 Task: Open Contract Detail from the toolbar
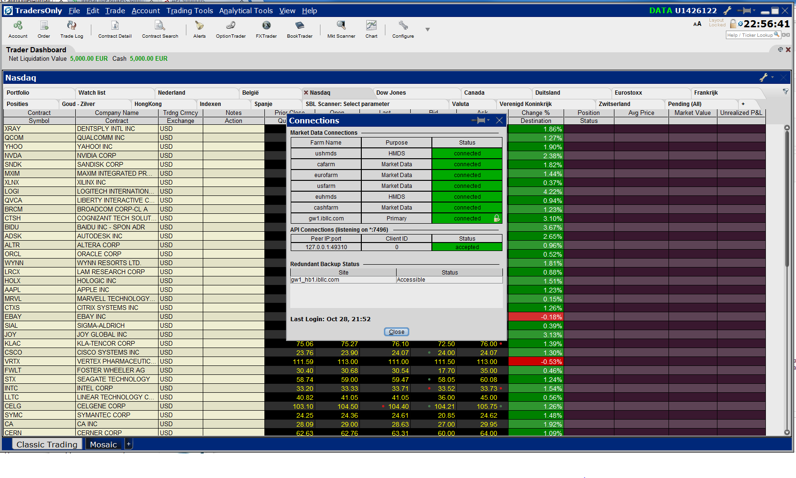[115, 29]
